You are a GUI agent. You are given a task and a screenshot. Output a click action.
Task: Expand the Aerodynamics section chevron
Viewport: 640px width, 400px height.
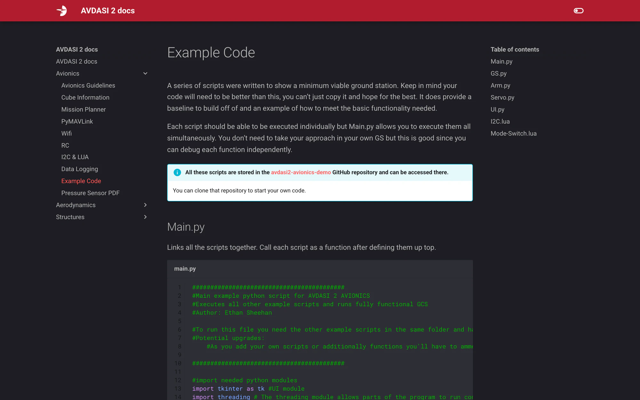tap(145, 205)
